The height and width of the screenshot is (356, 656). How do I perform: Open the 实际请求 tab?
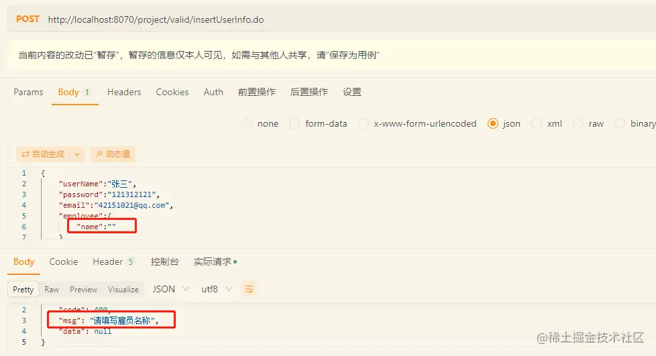tap(215, 262)
